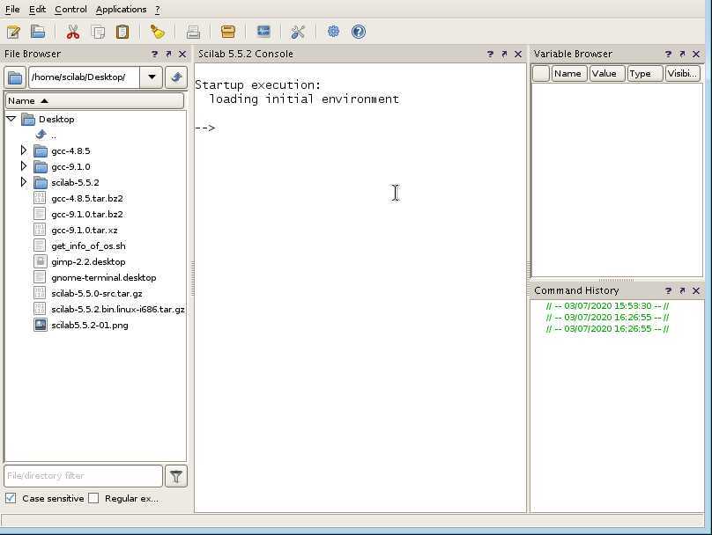
Task: Open the Applications menu
Action: tap(121, 10)
